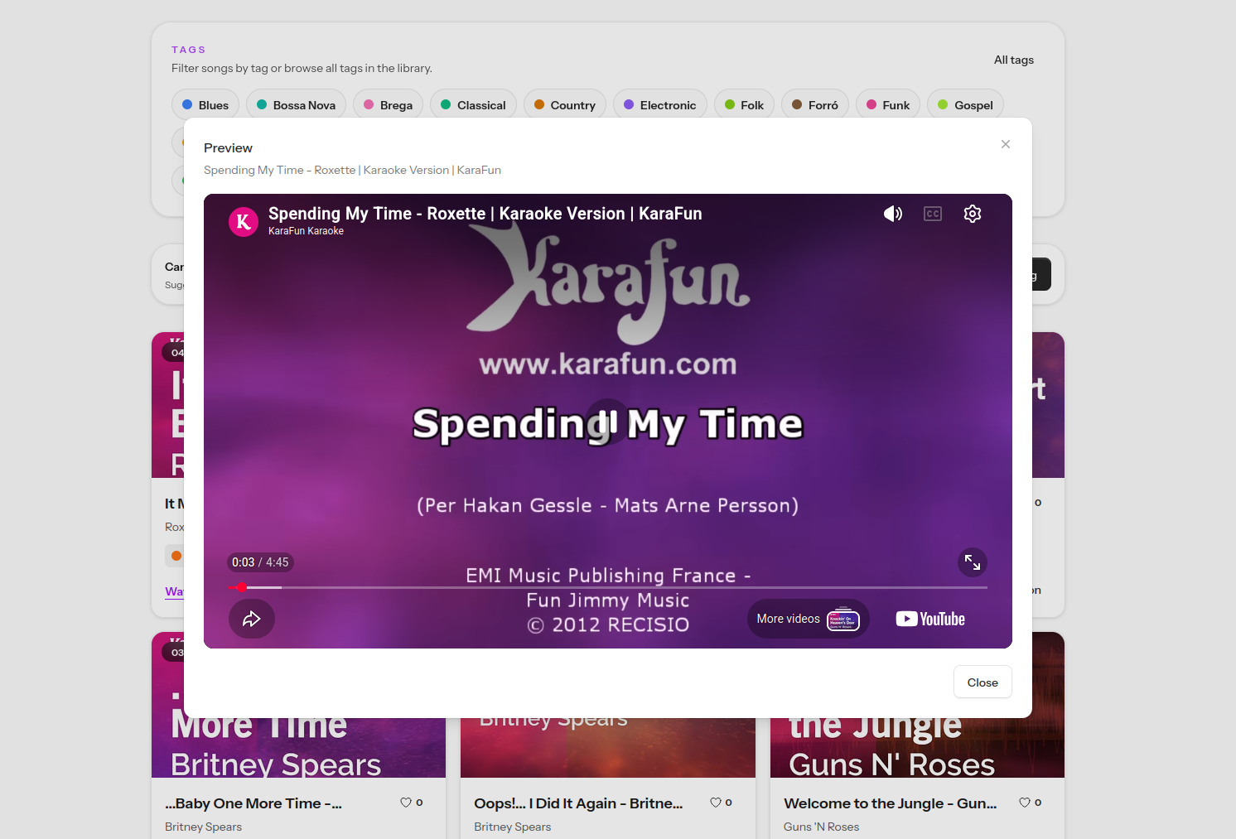Image resolution: width=1236 pixels, height=839 pixels.
Task: Pause the video via the center pause icon
Action: click(607, 422)
